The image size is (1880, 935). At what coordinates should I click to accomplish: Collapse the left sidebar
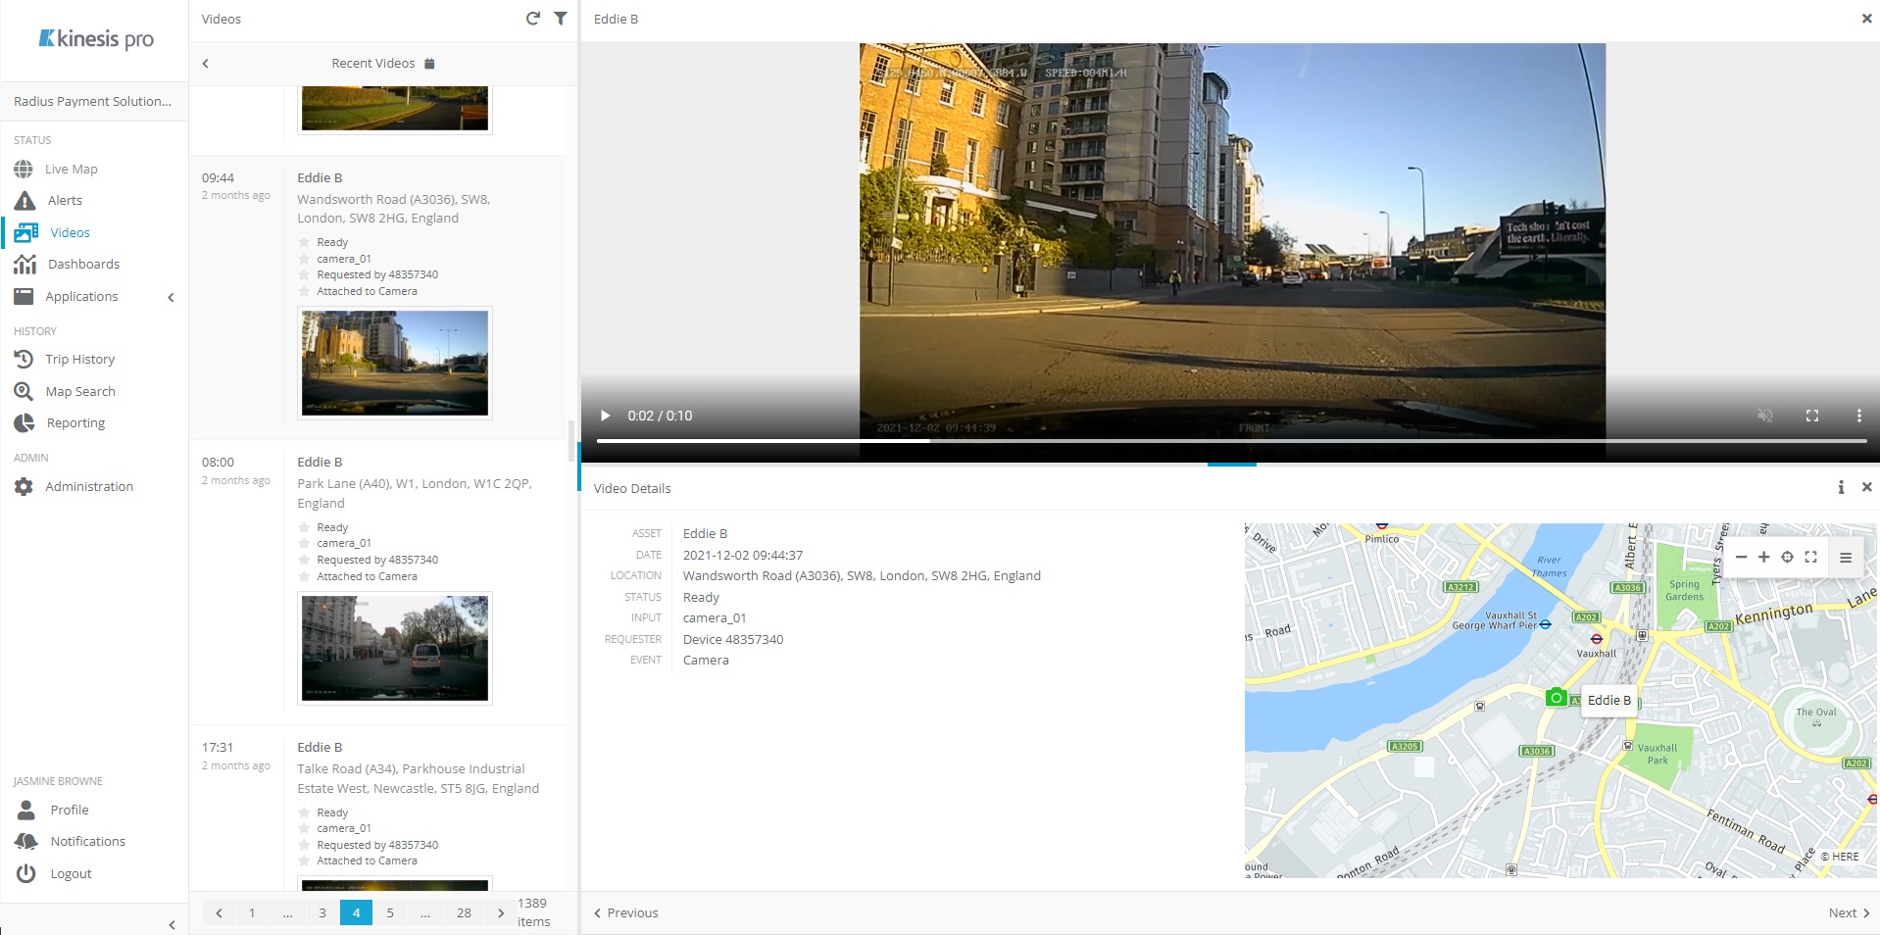click(172, 924)
